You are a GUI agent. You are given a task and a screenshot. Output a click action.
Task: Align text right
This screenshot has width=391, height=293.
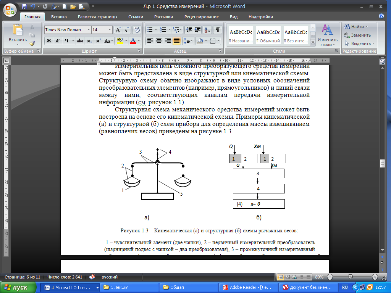pyautogui.click(x=168, y=40)
